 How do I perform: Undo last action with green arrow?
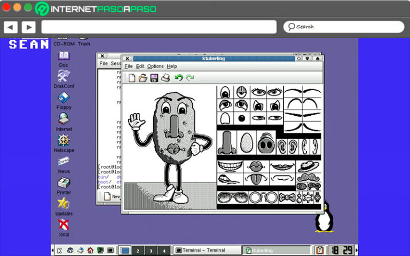tap(179, 78)
